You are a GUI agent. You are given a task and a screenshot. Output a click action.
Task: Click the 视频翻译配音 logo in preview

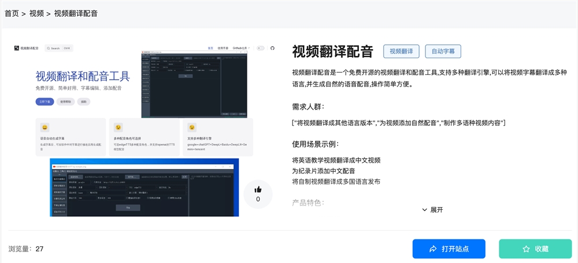pyautogui.click(x=26, y=48)
